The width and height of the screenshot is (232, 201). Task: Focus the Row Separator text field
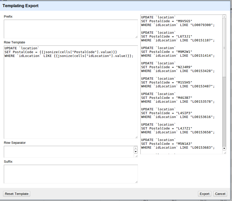[69, 152]
